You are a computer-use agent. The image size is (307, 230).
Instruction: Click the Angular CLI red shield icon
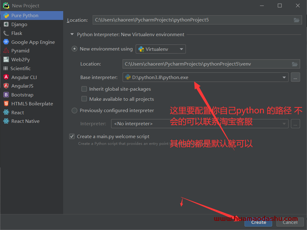coord(6,77)
